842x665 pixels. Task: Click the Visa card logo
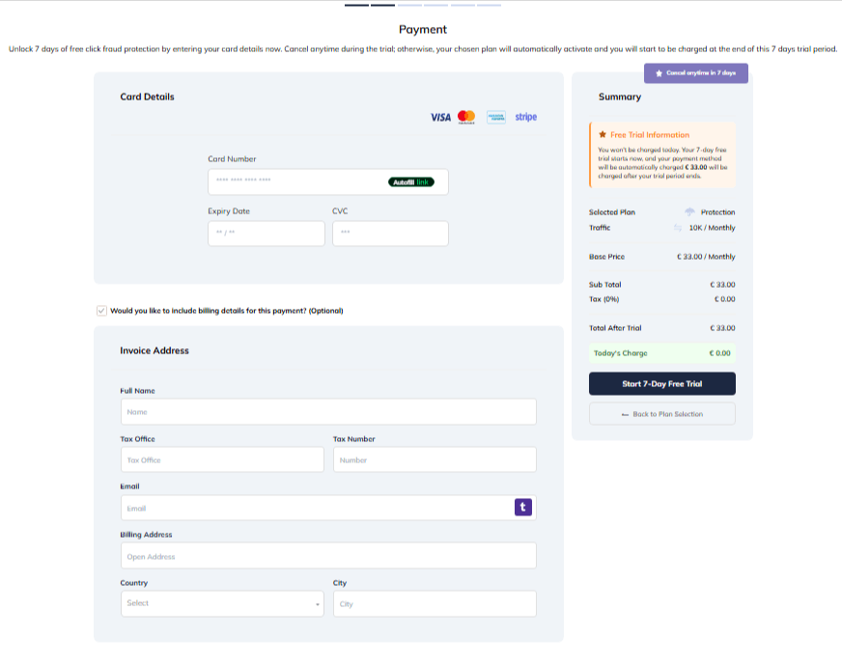[440, 117]
